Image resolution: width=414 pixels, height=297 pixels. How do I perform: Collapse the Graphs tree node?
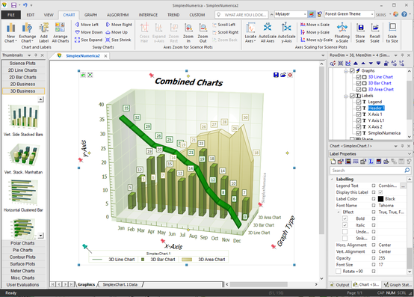(x=346, y=71)
